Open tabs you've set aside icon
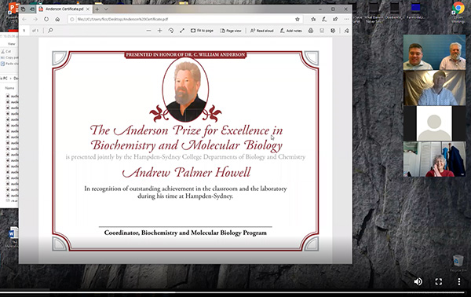Image resolution: width=471 pixels, height=297 pixels. pyautogui.click(x=23, y=9)
